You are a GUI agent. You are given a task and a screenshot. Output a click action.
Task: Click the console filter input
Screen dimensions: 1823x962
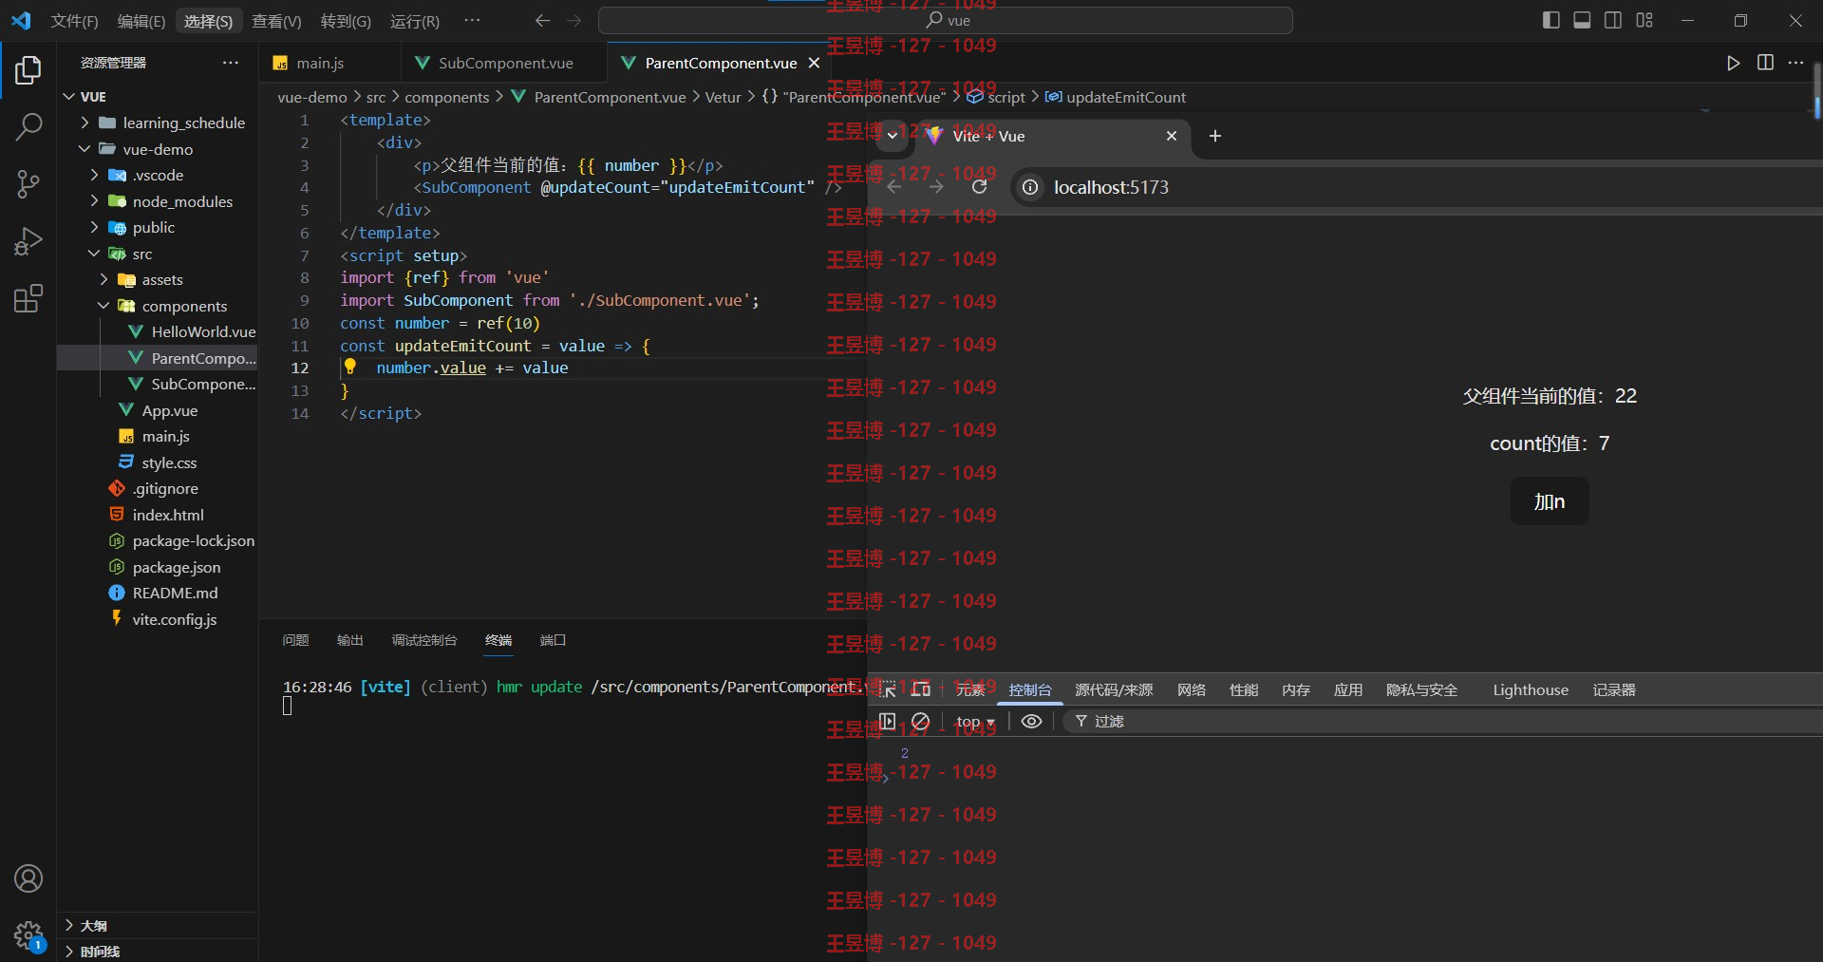[1443, 722]
